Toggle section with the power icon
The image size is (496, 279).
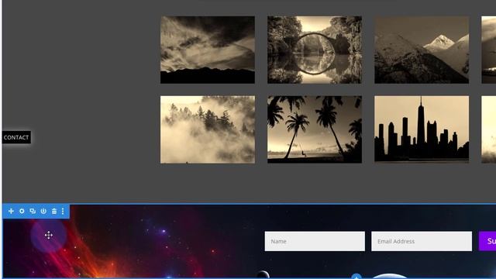tap(43, 211)
